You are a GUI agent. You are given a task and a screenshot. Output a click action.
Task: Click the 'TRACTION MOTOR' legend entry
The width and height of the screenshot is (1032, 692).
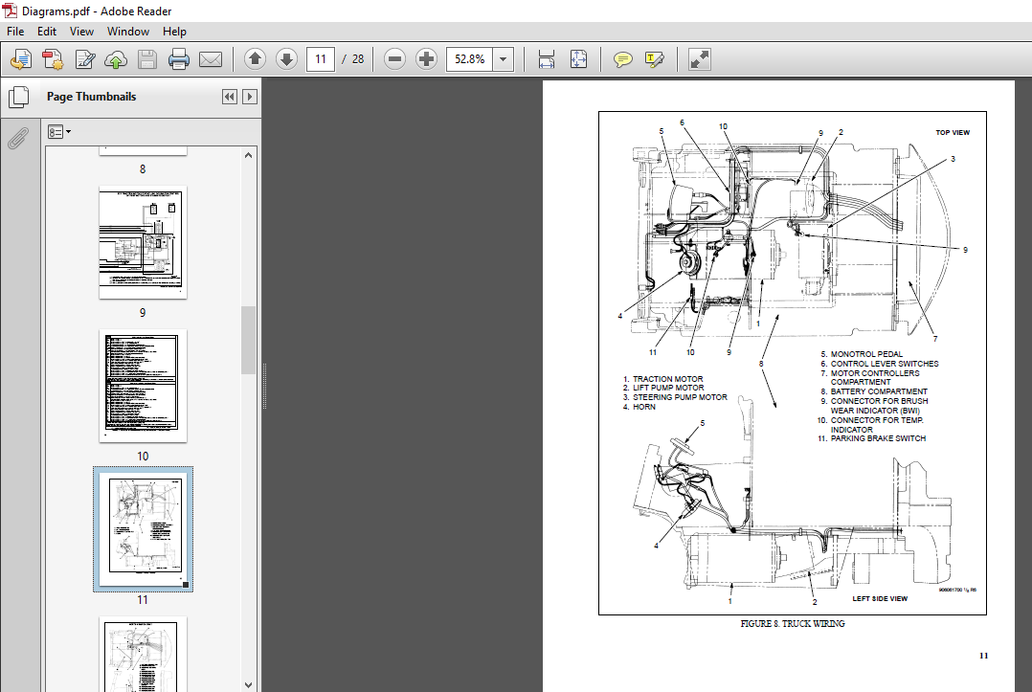(667, 379)
